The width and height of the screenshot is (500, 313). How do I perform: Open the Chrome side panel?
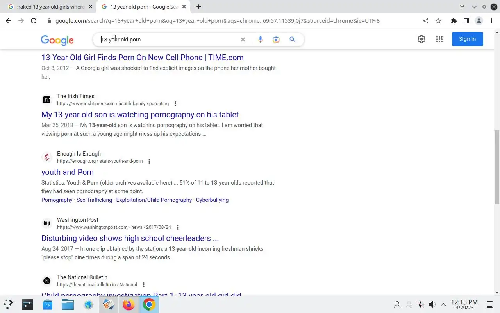pyautogui.click(x=466, y=21)
